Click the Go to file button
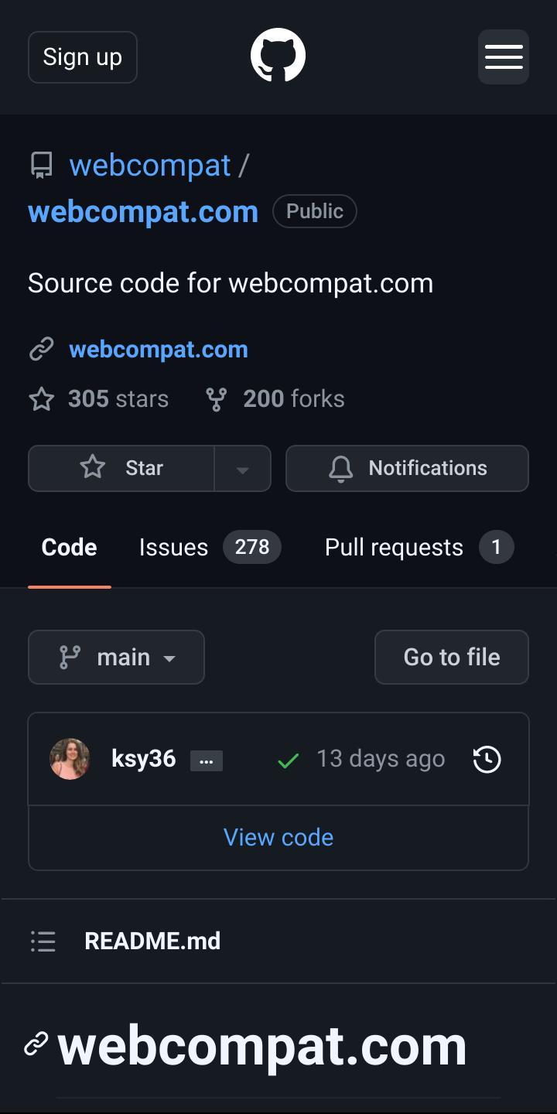 tap(452, 657)
